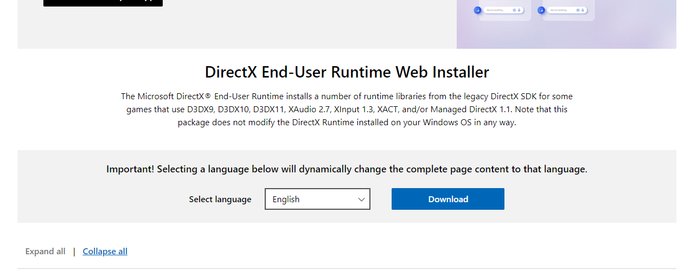
Task: Click camera icon in left Ask me anything box
Action: 514,10
